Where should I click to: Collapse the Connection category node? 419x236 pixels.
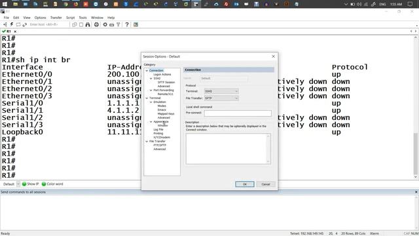[x=147, y=70]
